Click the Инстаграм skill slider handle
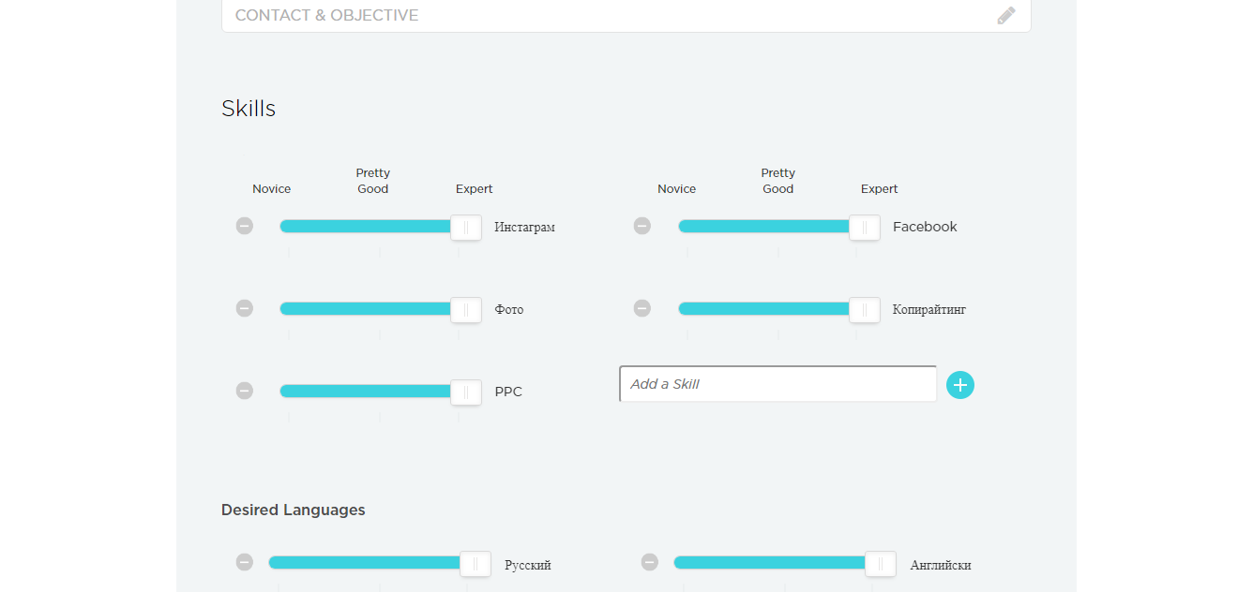The height and width of the screenshot is (592, 1253). point(466,228)
